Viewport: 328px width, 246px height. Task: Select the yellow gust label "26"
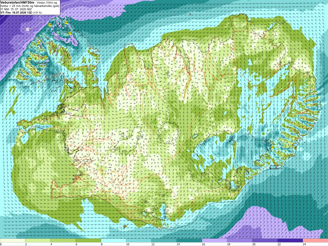tap(29, 58)
